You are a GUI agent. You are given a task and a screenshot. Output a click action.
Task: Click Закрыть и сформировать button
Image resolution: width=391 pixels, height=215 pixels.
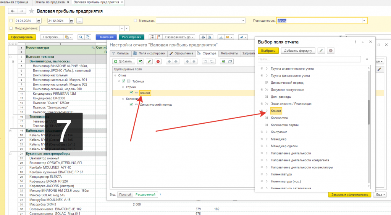click(350, 194)
